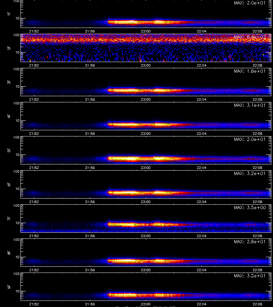This screenshot has height=307, width=273.
Task: Click the 21:52 time label under panel 4F
Action: 34,133
